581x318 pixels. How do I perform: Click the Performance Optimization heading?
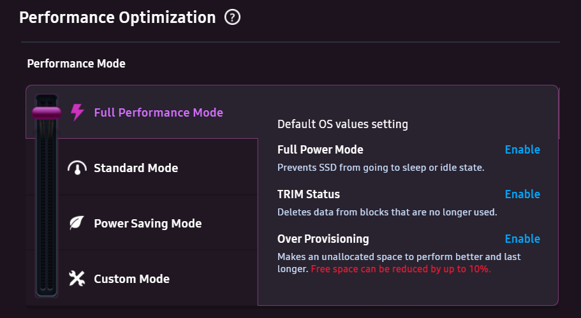[118, 17]
